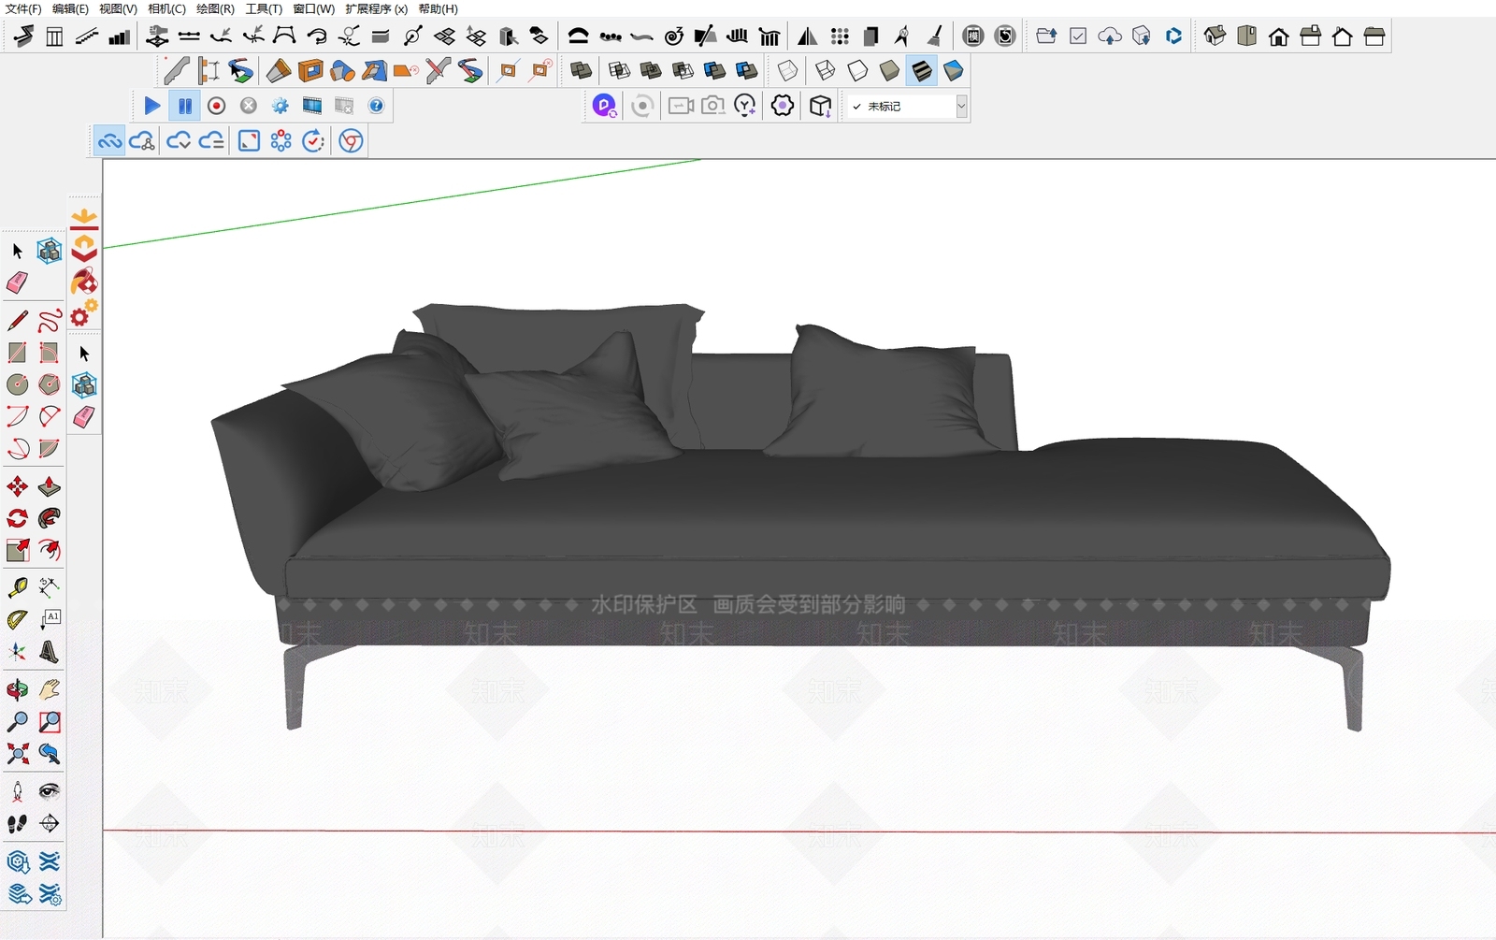Open the 视图(V) menu
Screen dimensions: 1496x940
(x=118, y=8)
